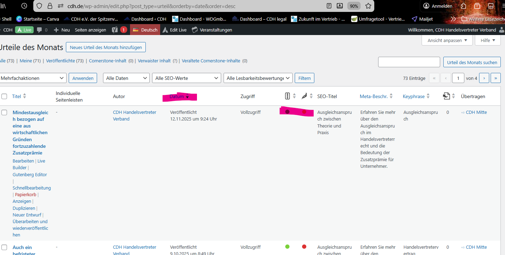The image size is (505, 255).
Task: Click Neues Urteil des Monats hinzufügen button
Action: pyautogui.click(x=105, y=47)
